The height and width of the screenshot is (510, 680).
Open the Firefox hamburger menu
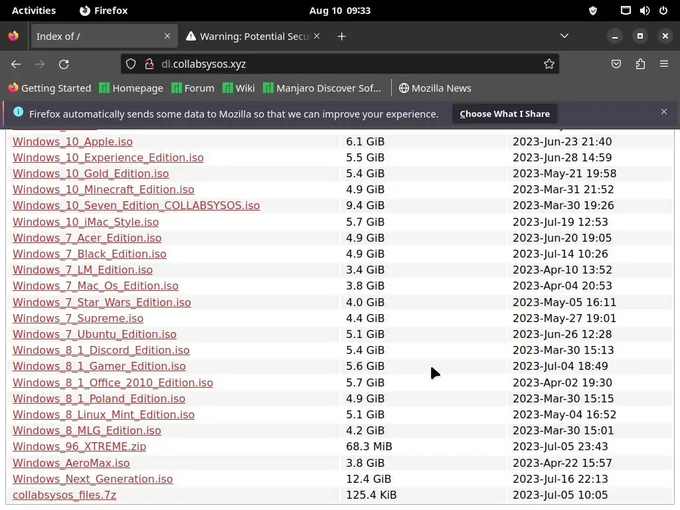664,64
